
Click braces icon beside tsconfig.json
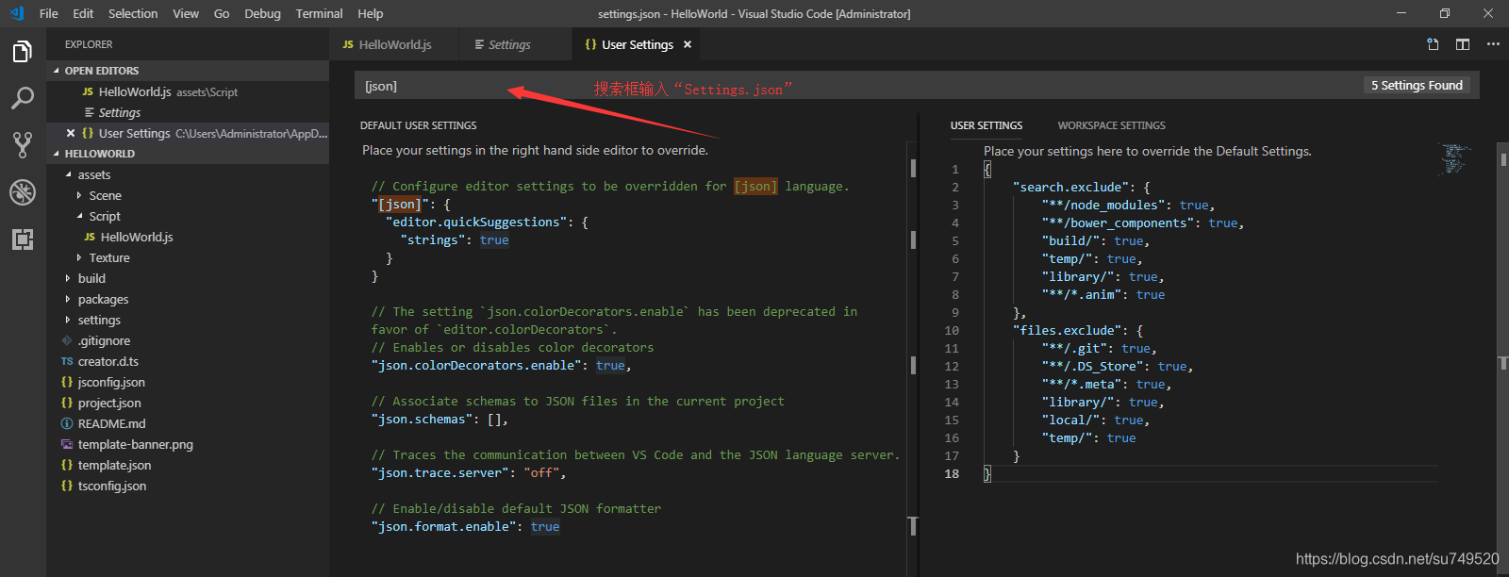(x=67, y=486)
